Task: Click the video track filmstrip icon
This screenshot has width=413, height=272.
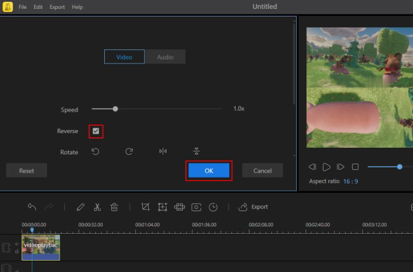Action: tap(6, 247)
